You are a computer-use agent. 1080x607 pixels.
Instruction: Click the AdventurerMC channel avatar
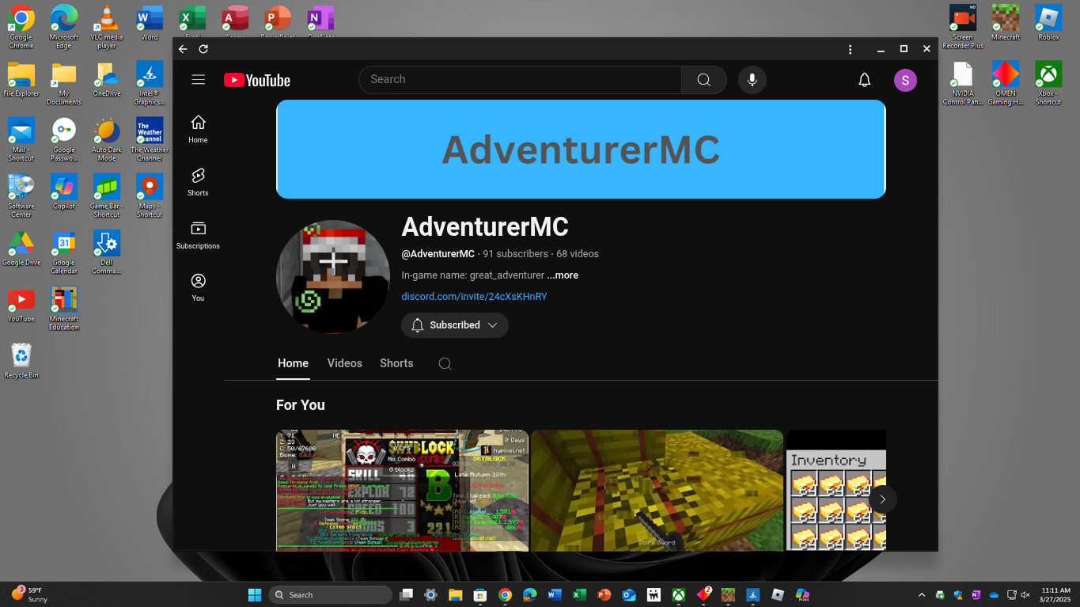pos(333,277)
